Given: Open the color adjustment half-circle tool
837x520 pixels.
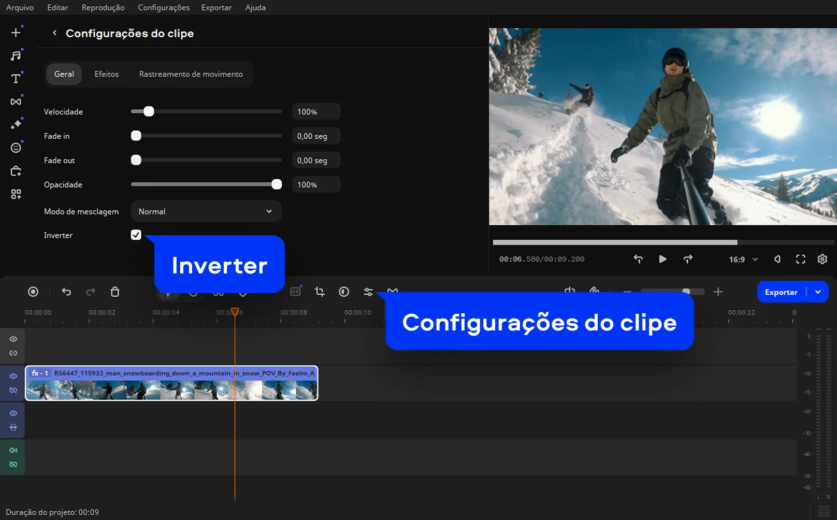Looking at the screenshot, I should point(344,292).
